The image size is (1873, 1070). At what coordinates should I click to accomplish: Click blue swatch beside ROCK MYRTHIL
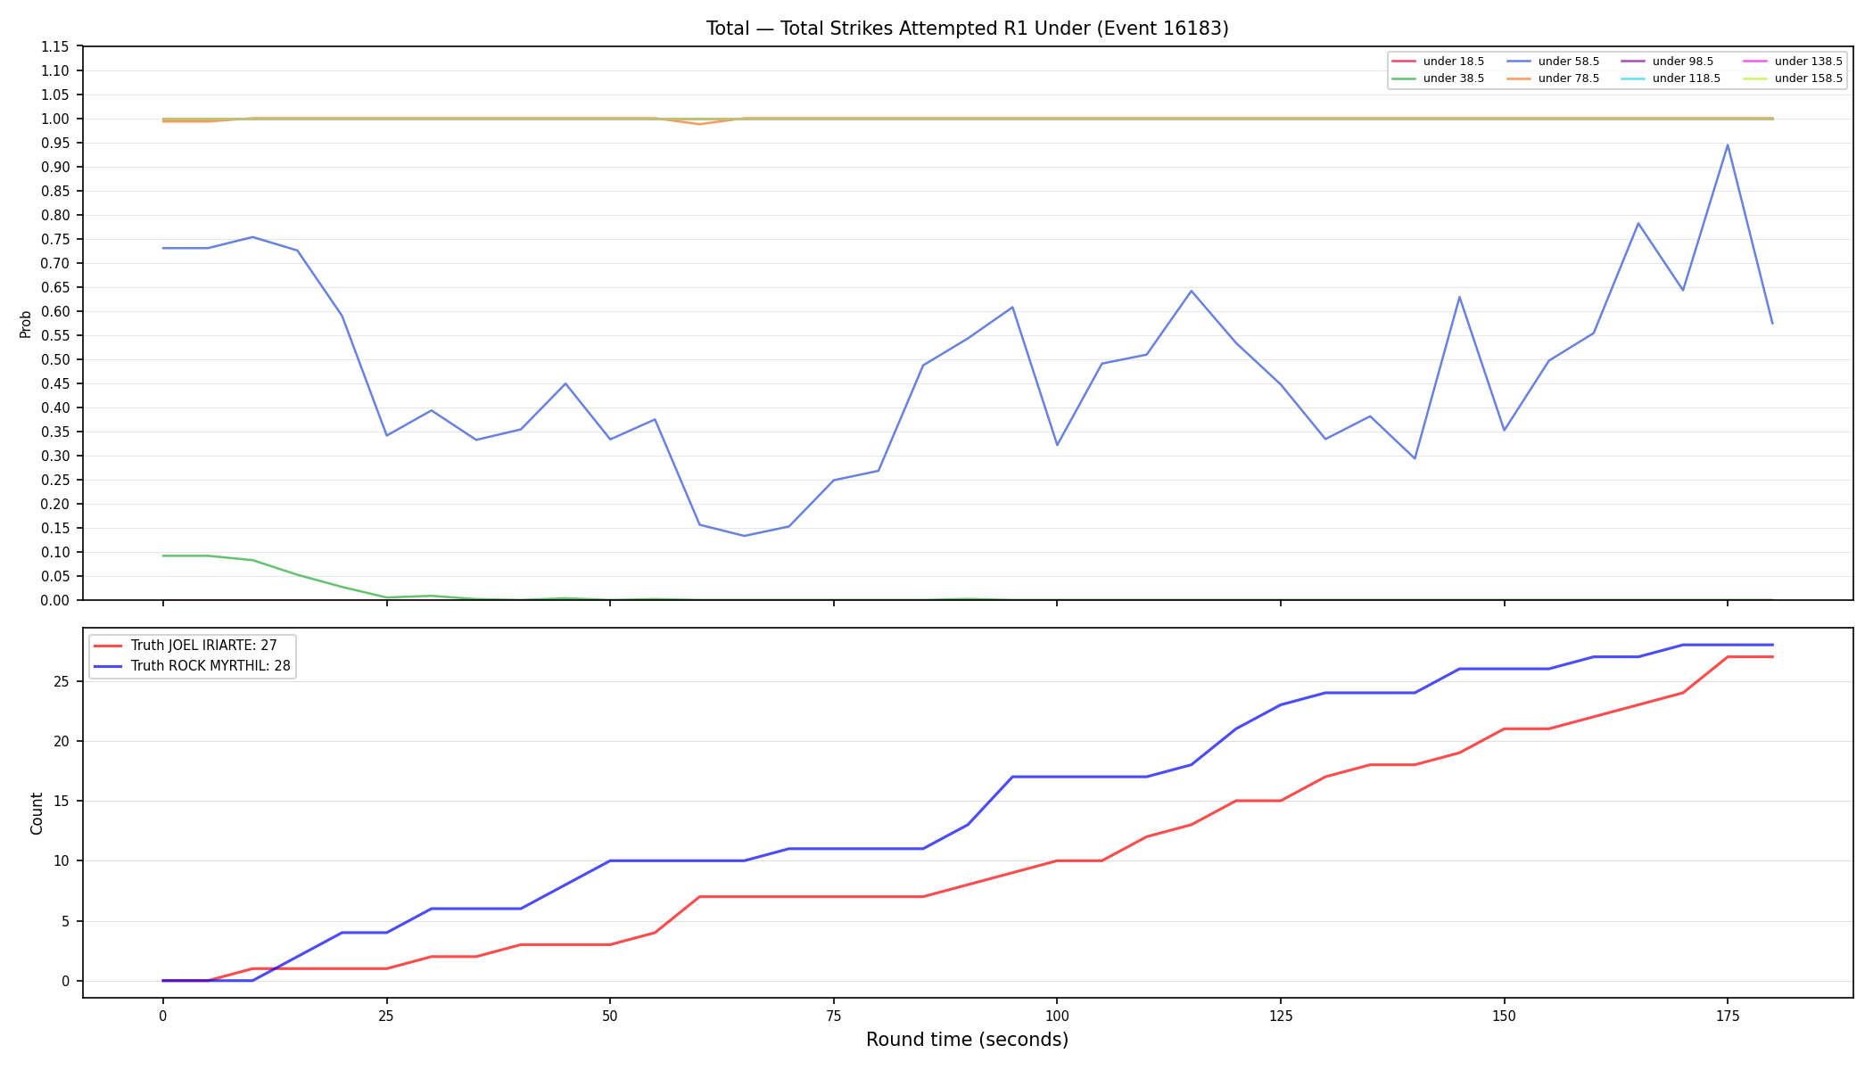coord(108,666)
